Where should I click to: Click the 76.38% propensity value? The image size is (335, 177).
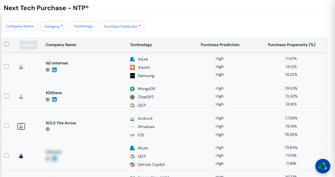(291, 135)
